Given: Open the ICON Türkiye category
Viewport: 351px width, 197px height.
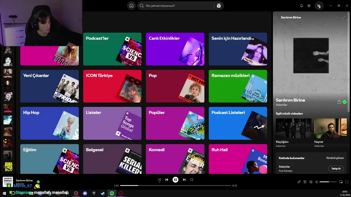Looking at the screenshot, I should click(112, 86).
